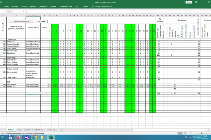Click into the formula bar input
This screenshot has height=140, width=211.
point(118,12)
